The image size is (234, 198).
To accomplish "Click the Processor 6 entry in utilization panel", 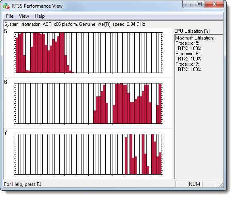I will tap(188, 54).
